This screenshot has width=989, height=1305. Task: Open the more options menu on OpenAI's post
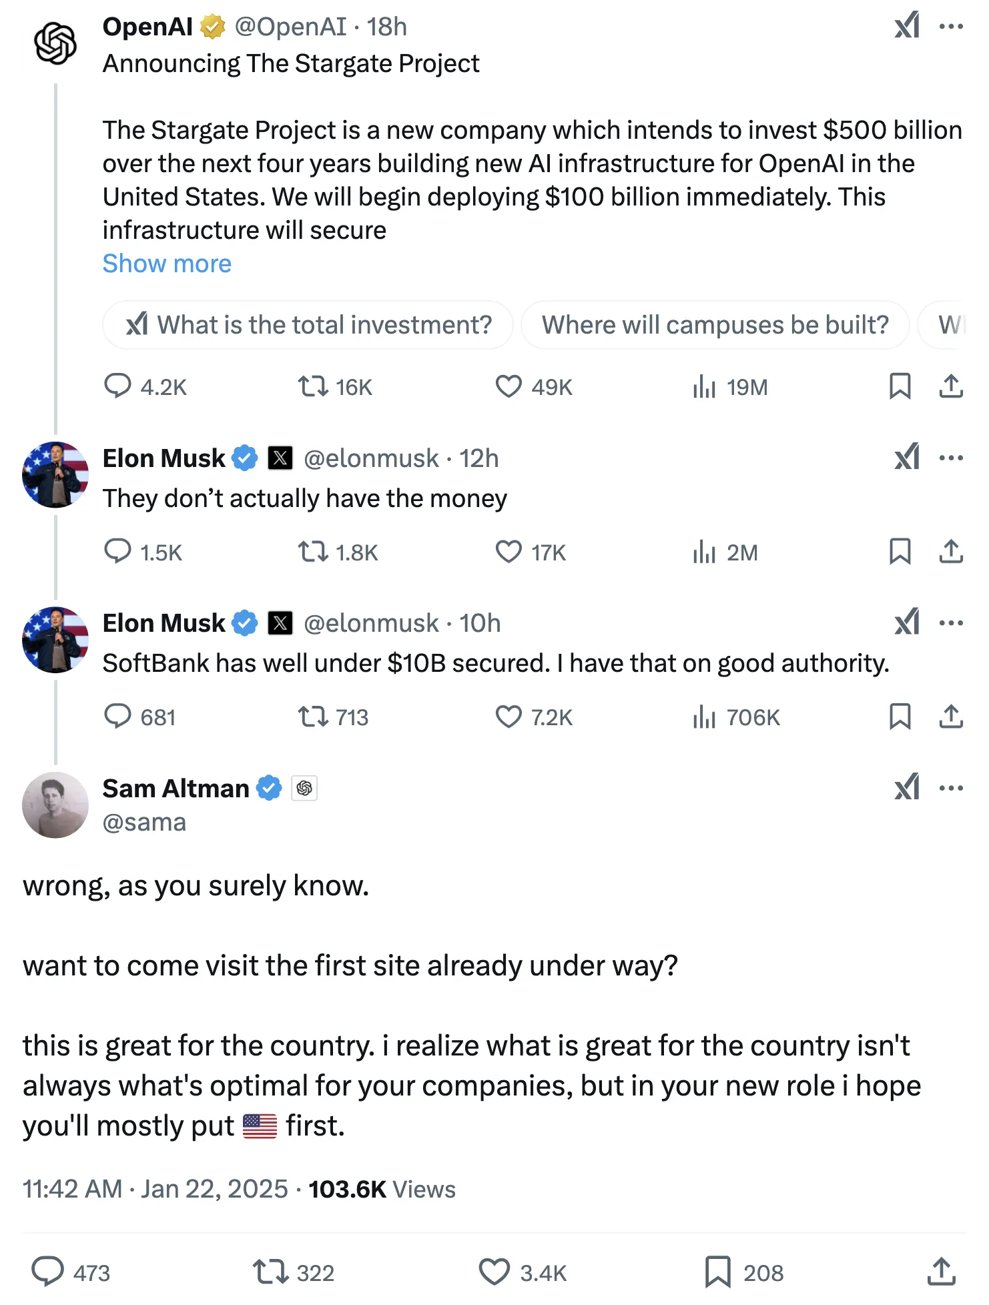[x=950, y=27]
